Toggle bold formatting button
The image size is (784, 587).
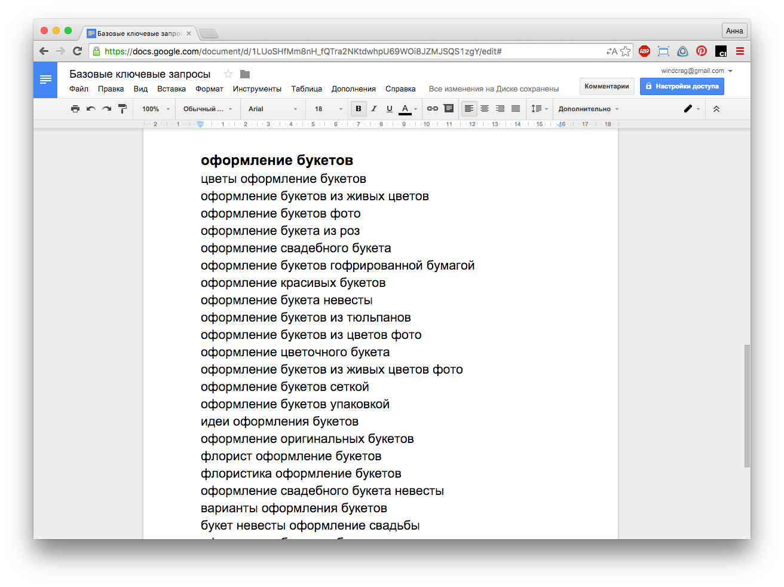[x=359, y=109]
